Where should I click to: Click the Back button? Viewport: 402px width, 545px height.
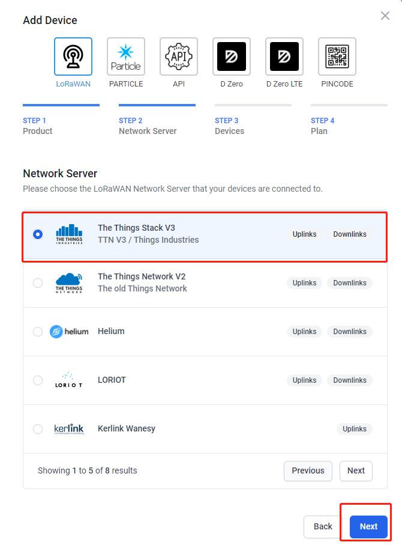(323, 526)
